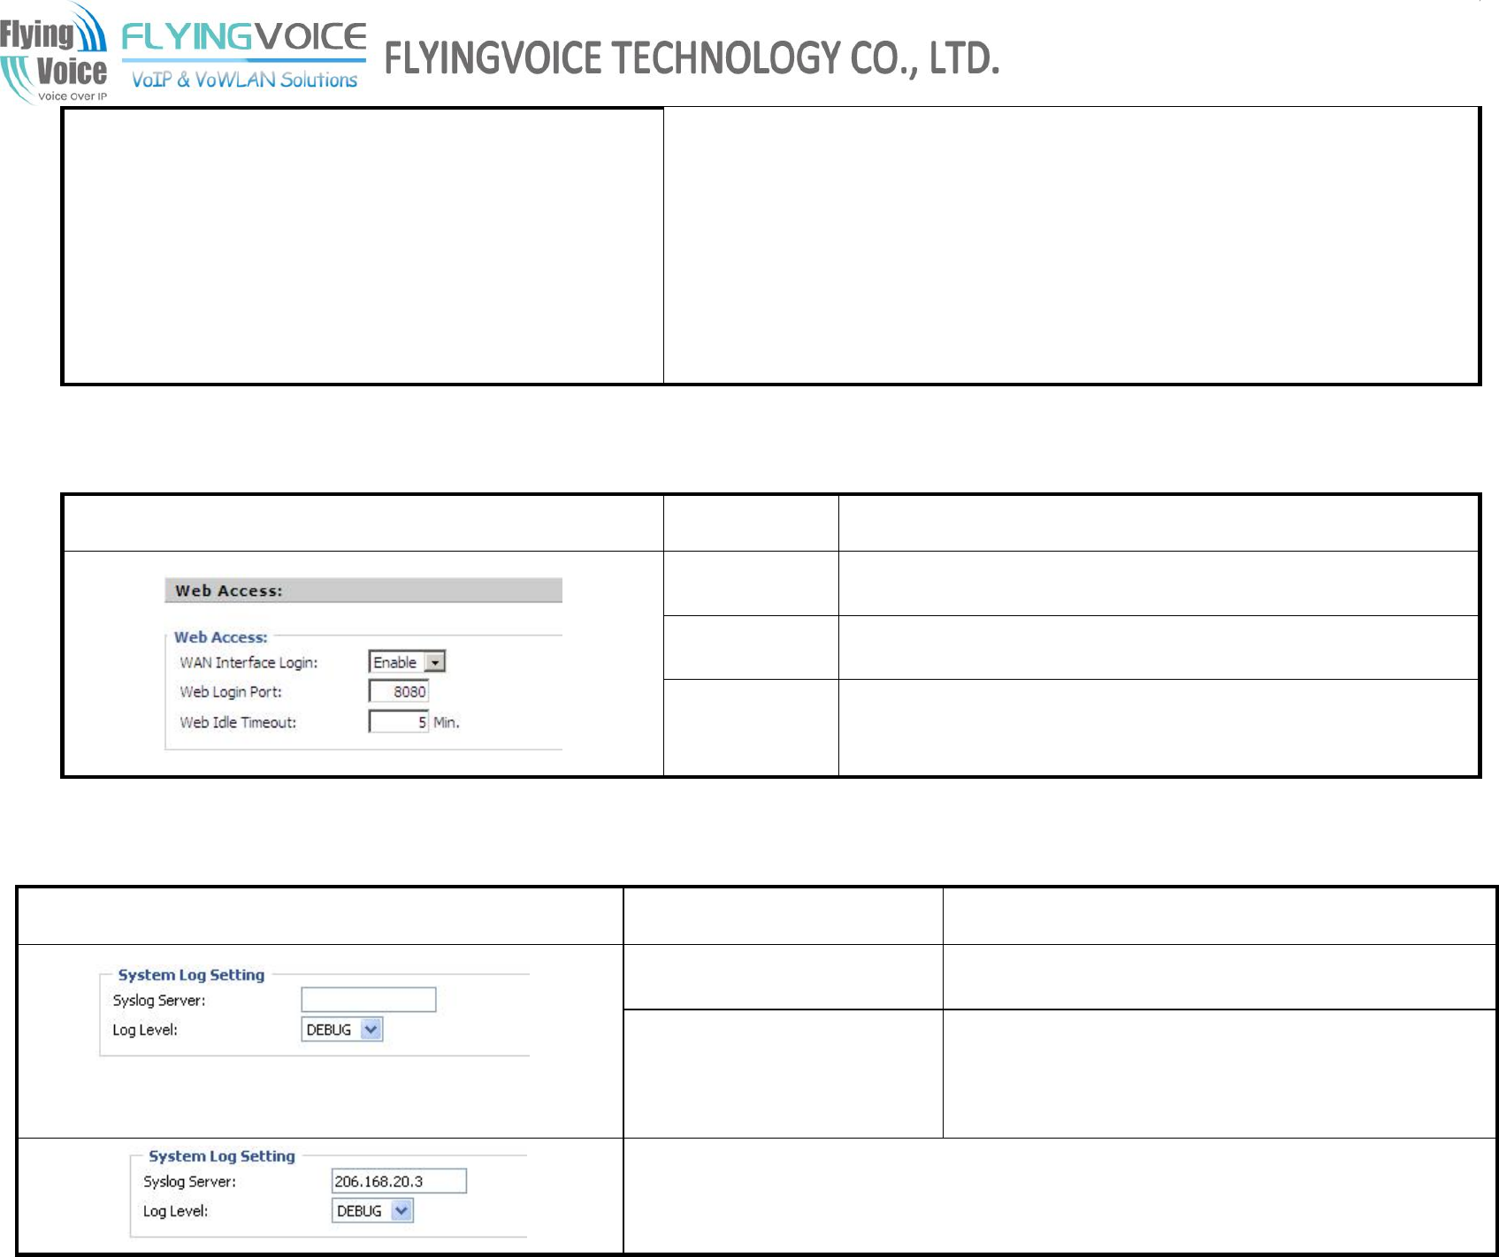This screenshot has height=1257, width=1499.
Task: Click the second System Log Setting title
Action: point(222,1156)
